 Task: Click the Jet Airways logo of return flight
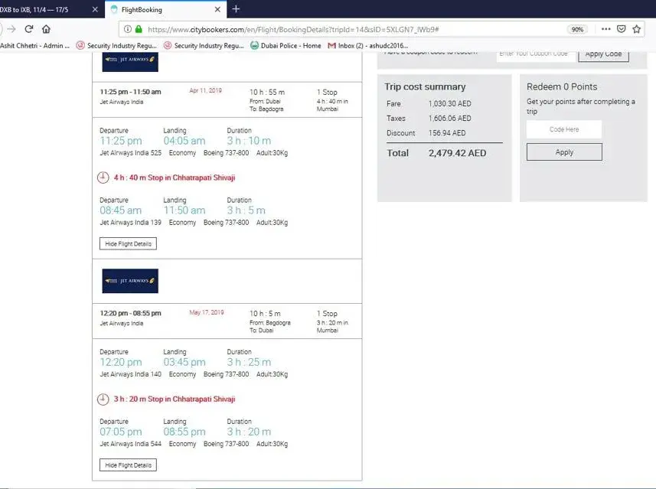tap(130, 281)
